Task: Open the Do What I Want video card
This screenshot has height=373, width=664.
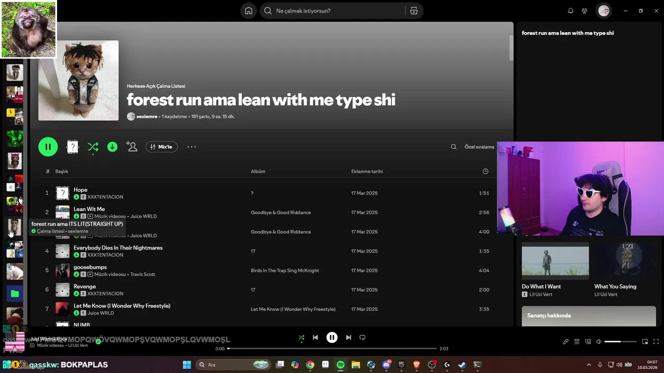Action: coord(555,270)
